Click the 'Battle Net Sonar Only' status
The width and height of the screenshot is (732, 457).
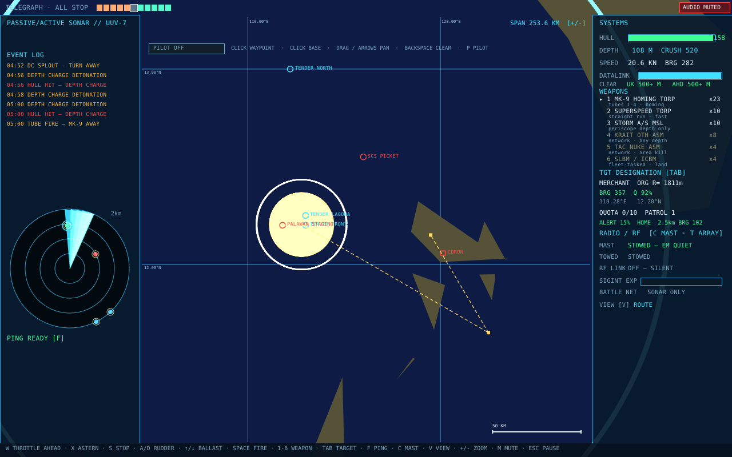(642, 292)
